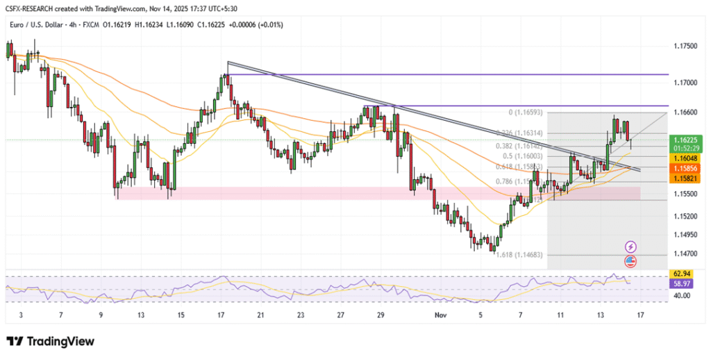Click the US flag economic event icon
The height and width of the screenshot is (359, 711).
point(630,261)
